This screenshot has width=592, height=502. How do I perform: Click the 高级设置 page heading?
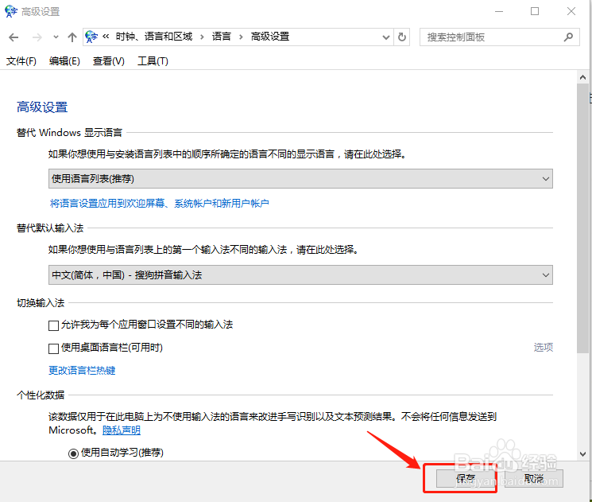(x=42, y=107)
